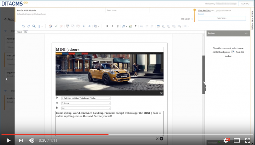The image size is (255, 145).
Task: Toggle theater mode view
Action: point(237,140)
